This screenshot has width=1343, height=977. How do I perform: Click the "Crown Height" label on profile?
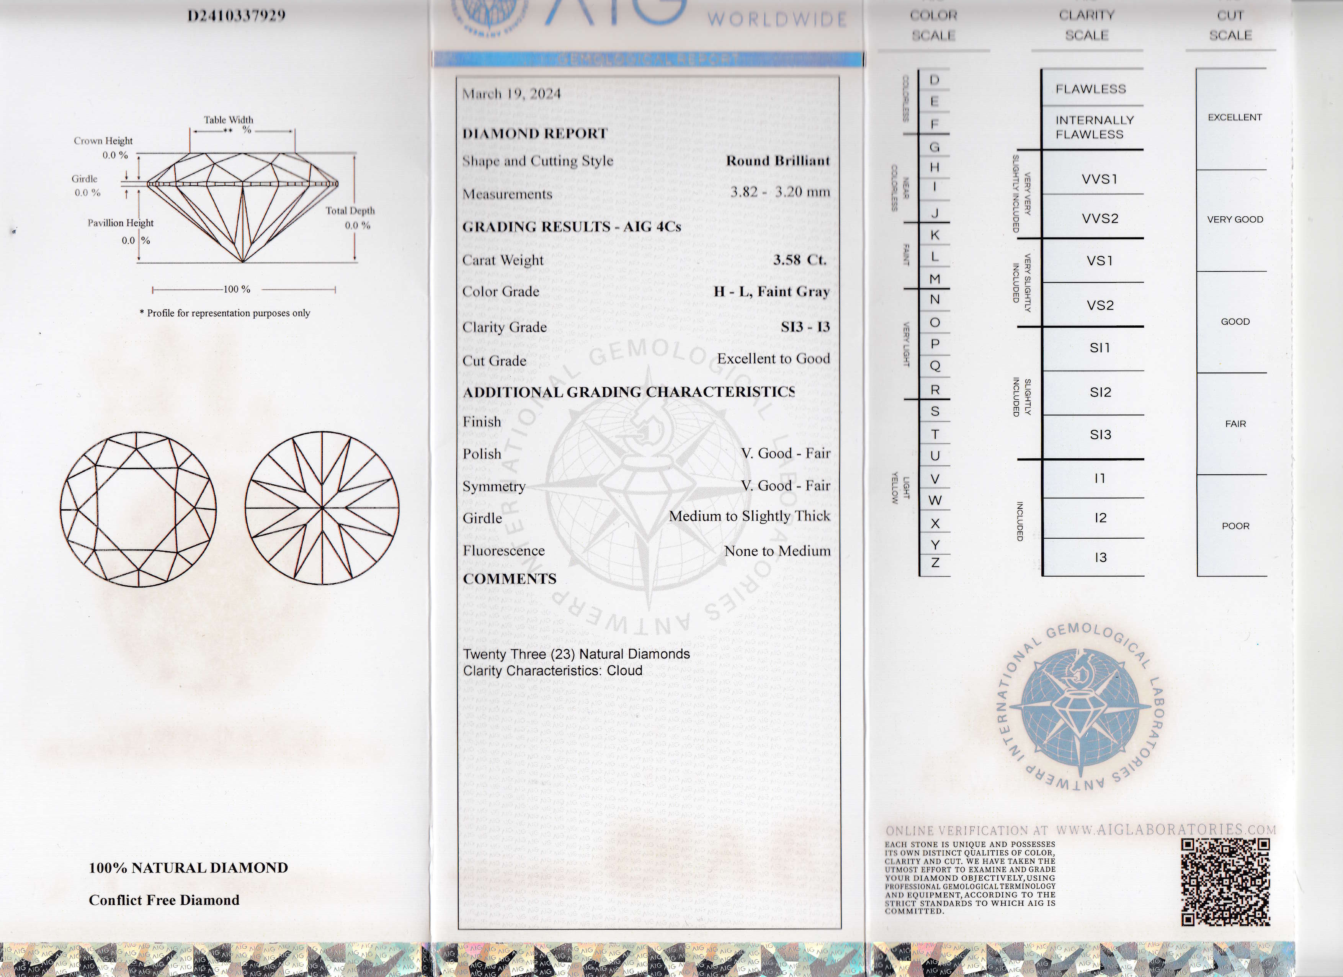point(103,141)
